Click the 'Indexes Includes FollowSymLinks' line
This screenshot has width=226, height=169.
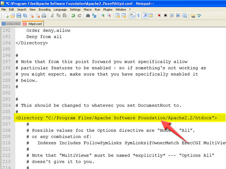pyautogui.click(x=126, y=143)
